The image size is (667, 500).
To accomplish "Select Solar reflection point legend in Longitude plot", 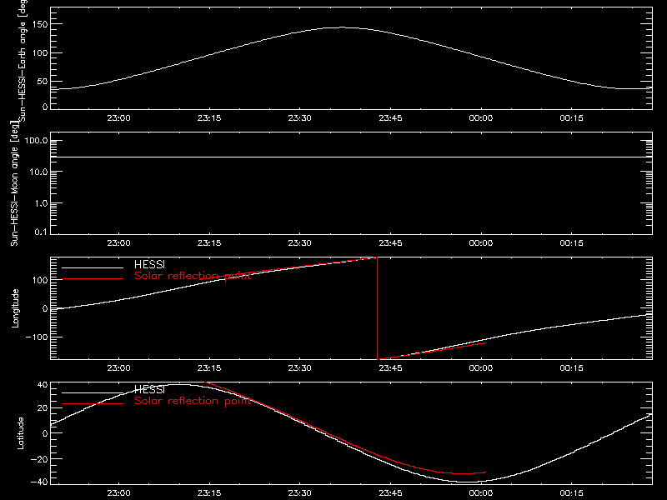I will point(193,276).
